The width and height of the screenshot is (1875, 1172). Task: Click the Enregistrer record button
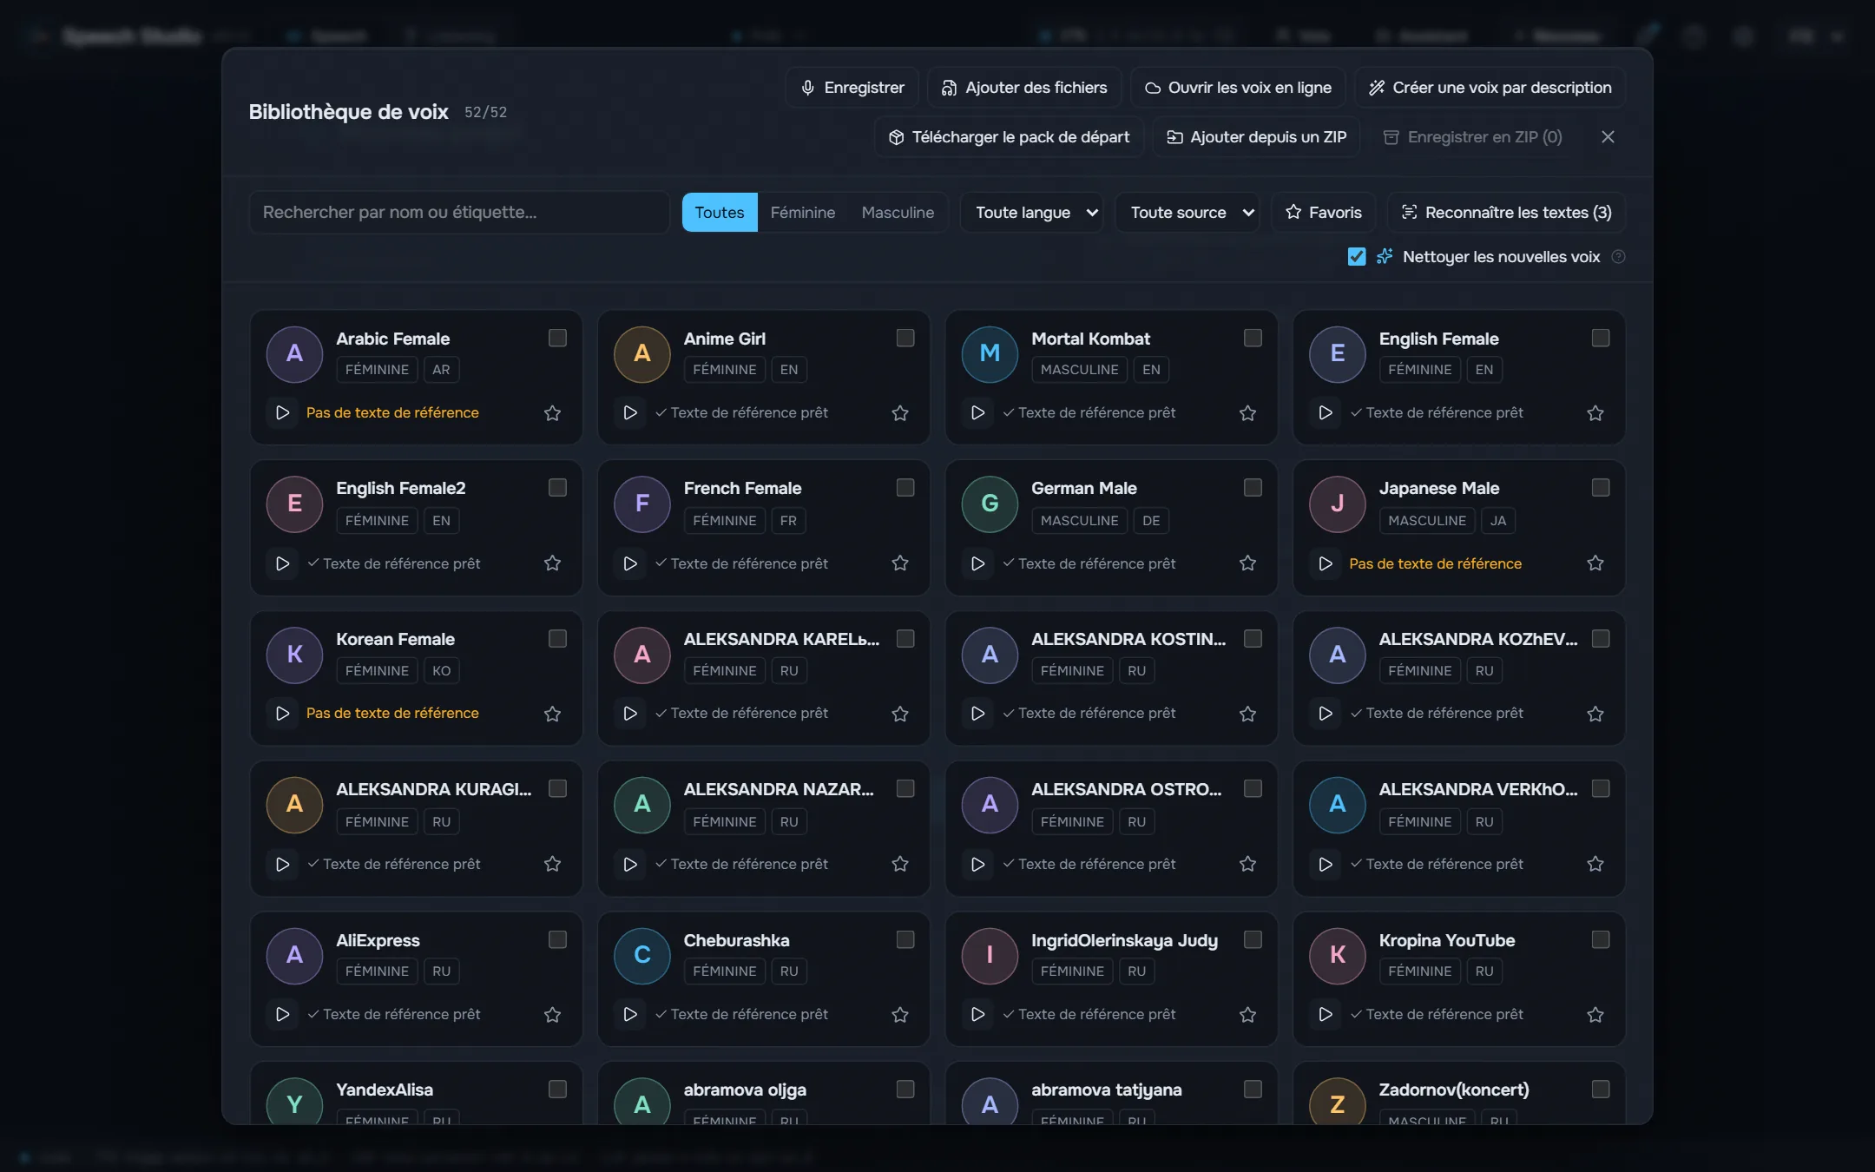852,88
